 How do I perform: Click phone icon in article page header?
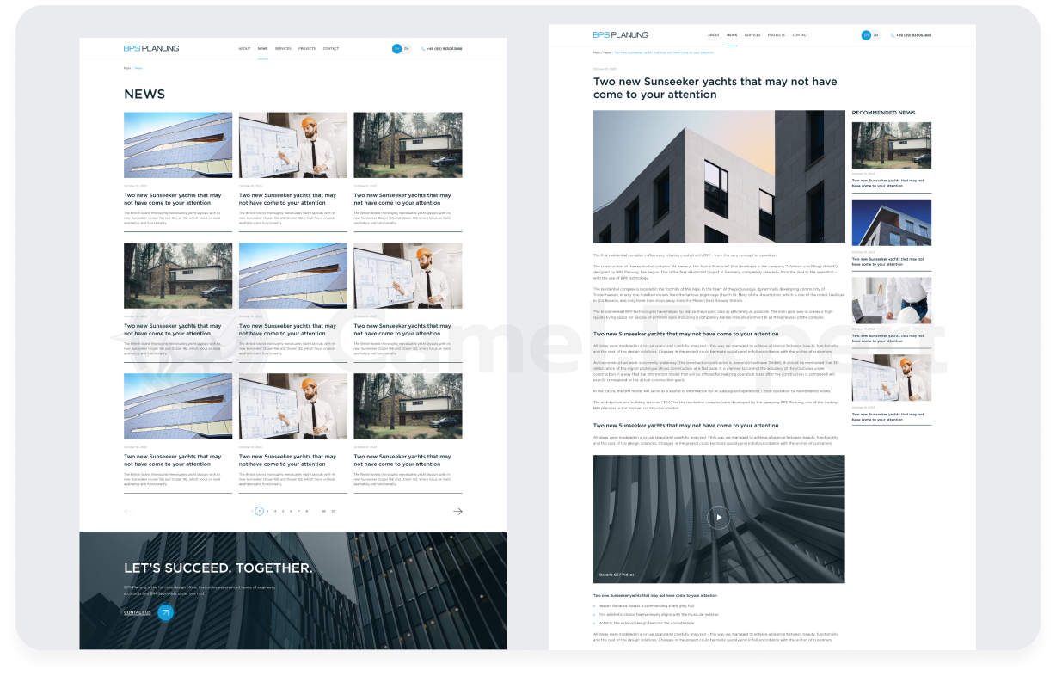(893, 35)
